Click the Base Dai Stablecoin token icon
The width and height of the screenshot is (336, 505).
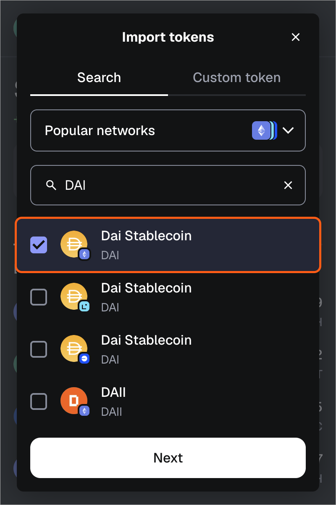(74, 349)
